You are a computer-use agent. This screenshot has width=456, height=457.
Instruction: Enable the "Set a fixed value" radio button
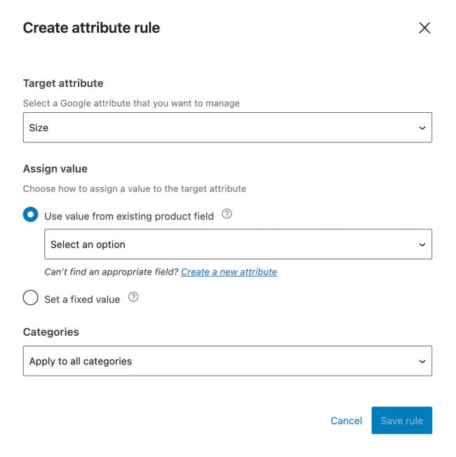[x=31, y=298]
